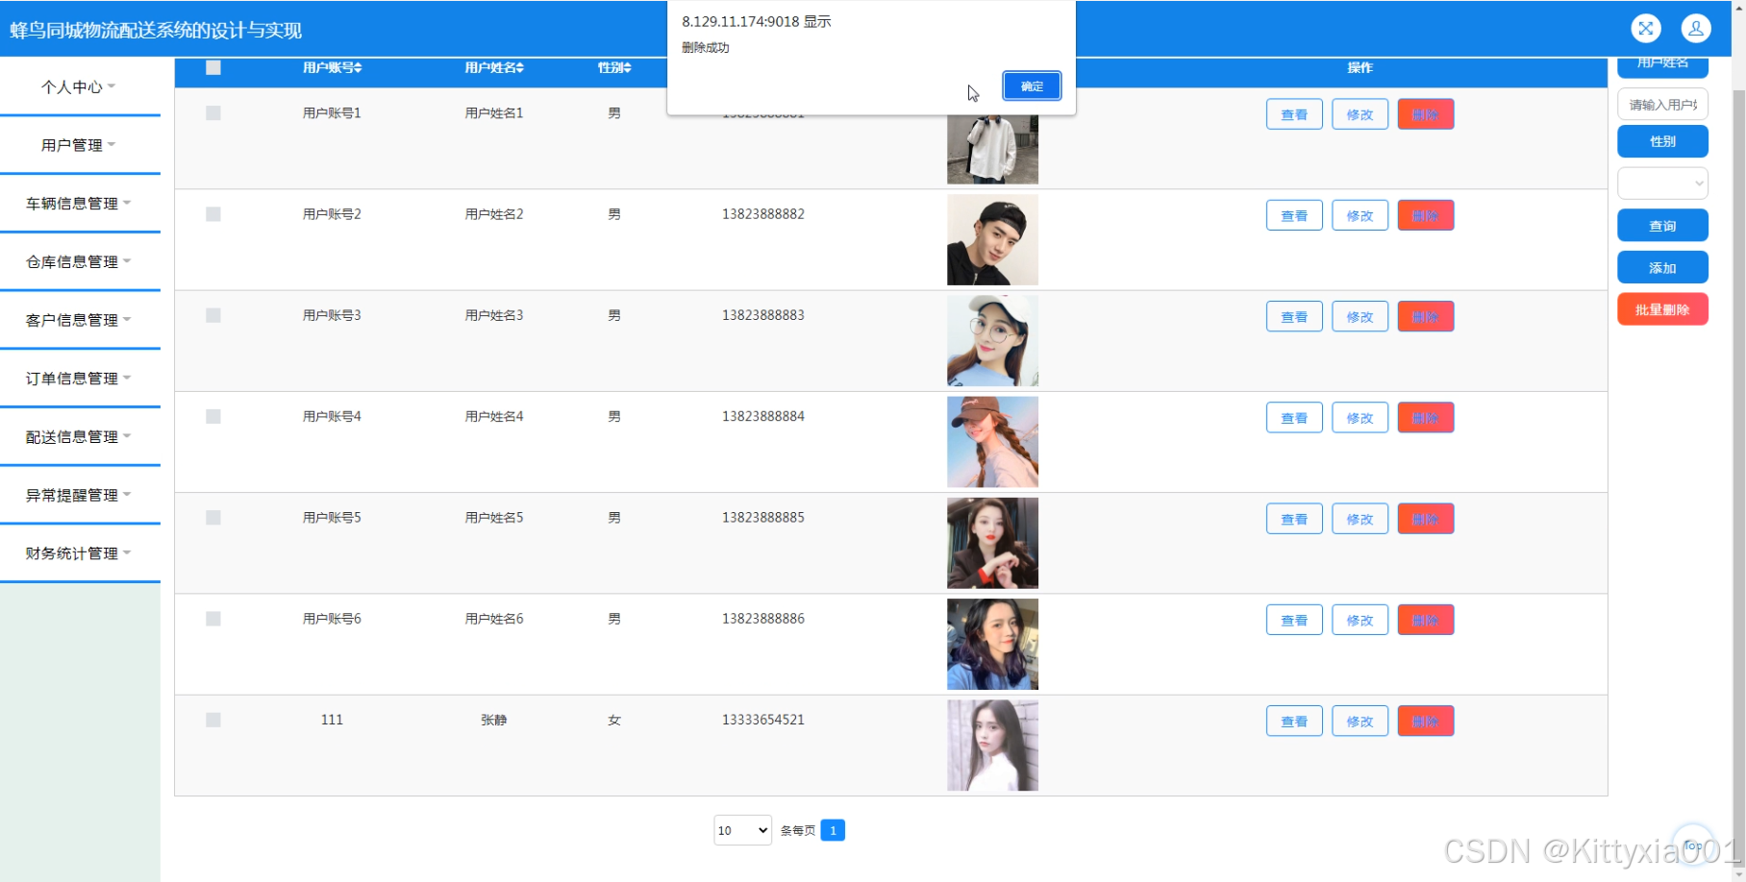Viewport: 1746px width, 882px height.
Task: Delete the 用户账号5 row
Action: pyautogui.click(x=1425, y=519)
